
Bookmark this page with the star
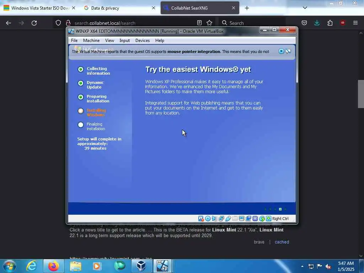[209, 23]
